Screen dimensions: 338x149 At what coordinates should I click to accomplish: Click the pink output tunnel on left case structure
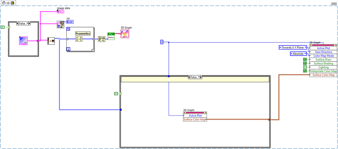38,41
